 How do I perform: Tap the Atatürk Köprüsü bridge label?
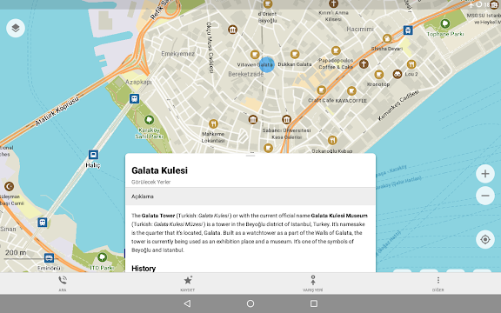click(x=57, y=110)
